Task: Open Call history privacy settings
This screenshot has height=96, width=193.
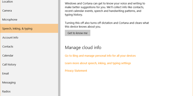Action: pos(29,64)
